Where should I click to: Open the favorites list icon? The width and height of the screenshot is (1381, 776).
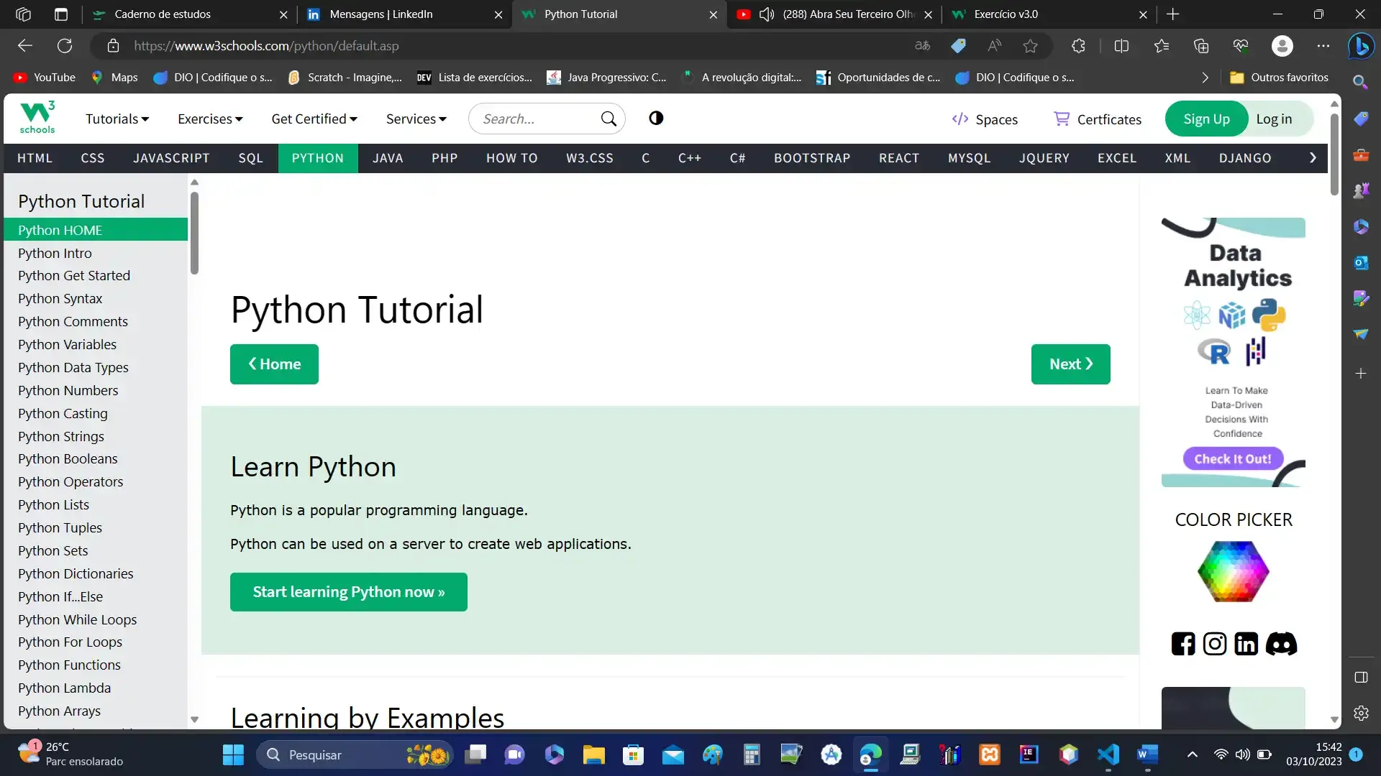click(x=1162, y=46)
